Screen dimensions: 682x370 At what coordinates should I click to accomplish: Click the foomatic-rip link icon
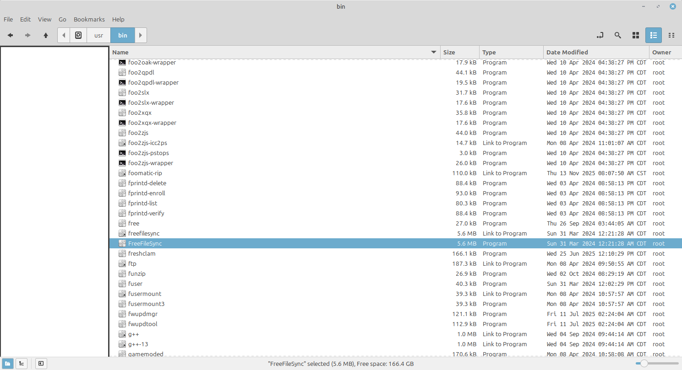[x=122, y=173]
